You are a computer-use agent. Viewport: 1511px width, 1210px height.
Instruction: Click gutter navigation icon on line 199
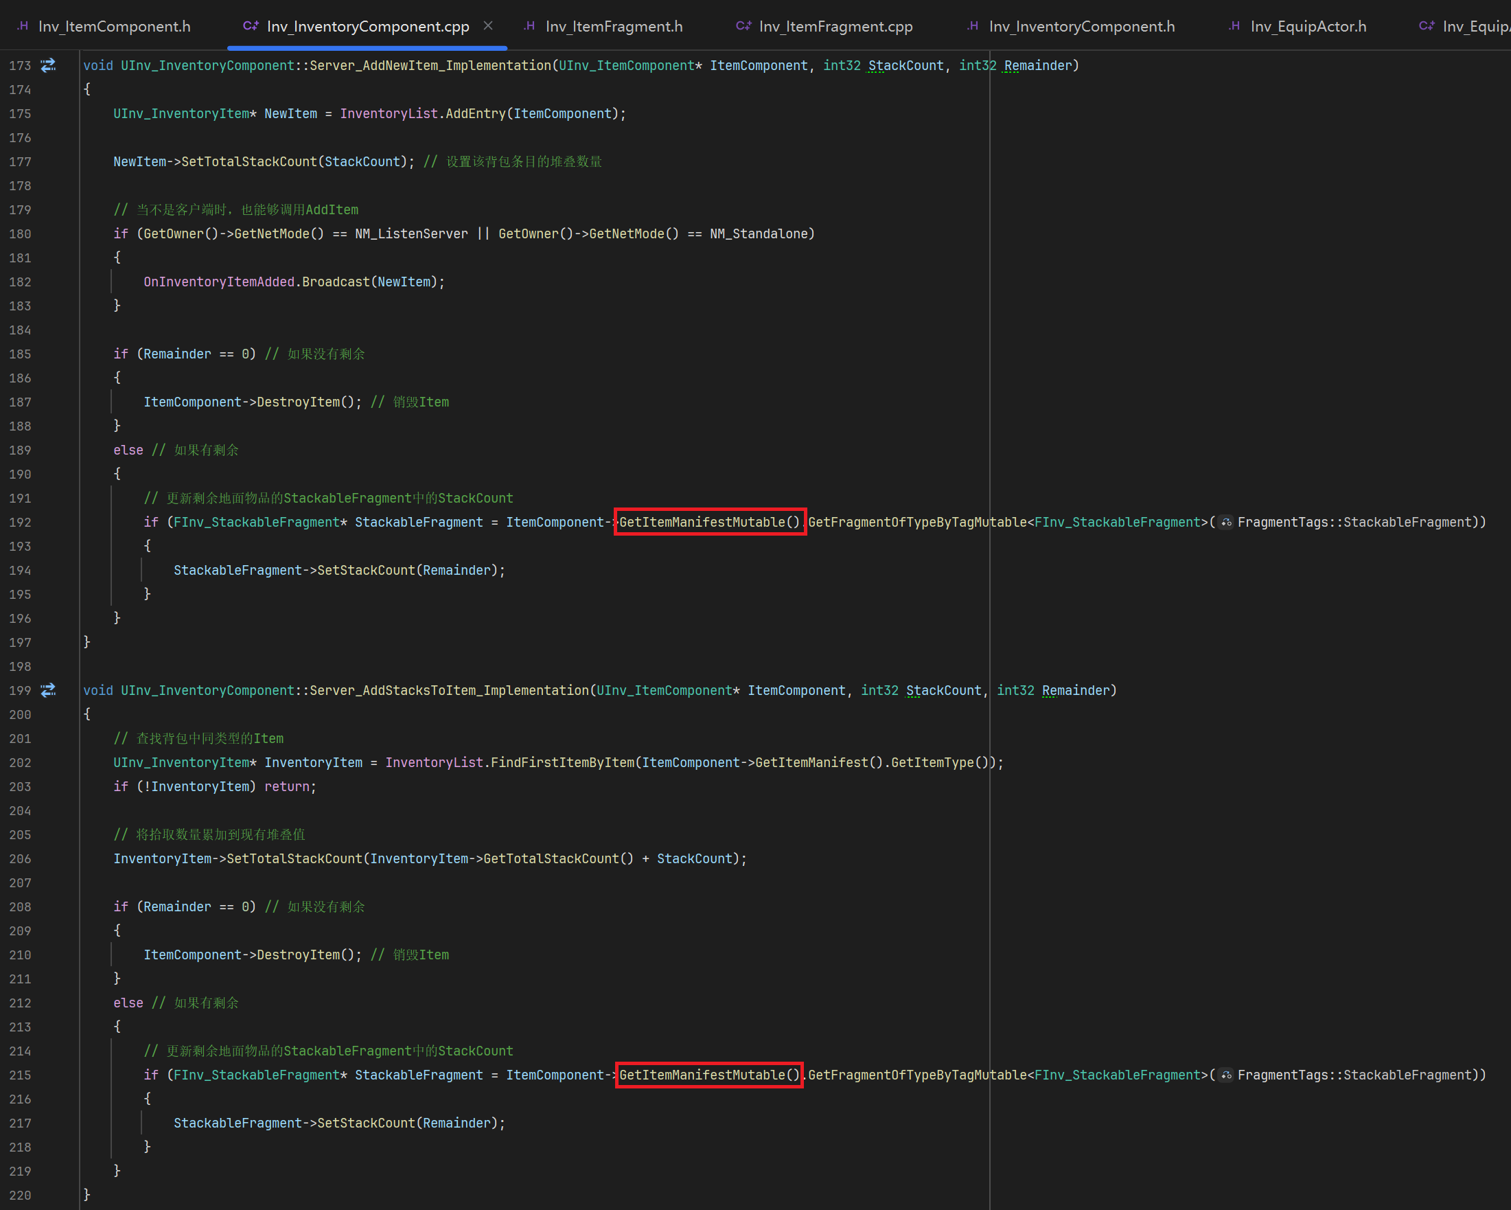(47, 691)
